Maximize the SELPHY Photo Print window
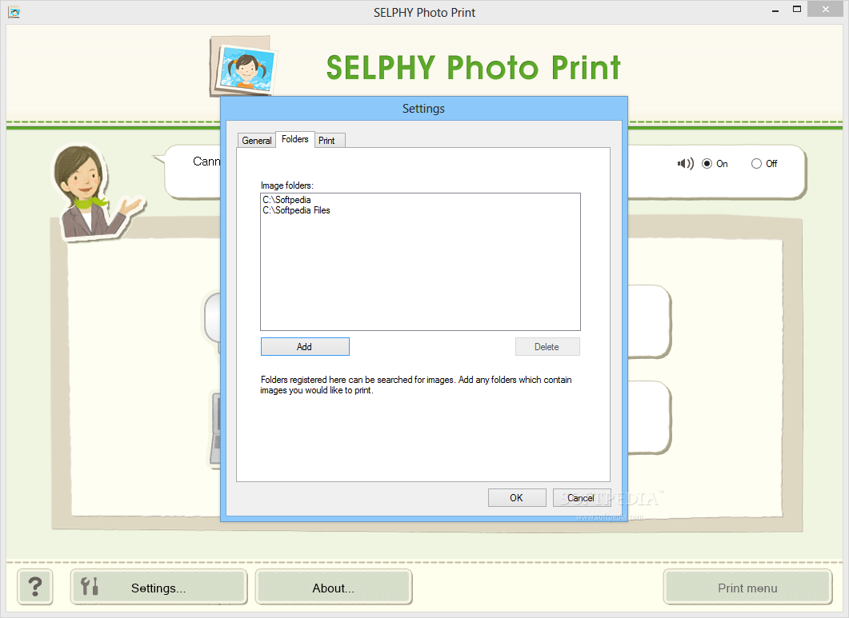The height and width of the screenshot is (618, 849). [x=796, y=10]
